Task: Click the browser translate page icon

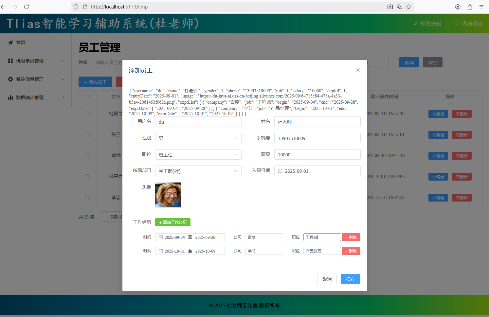Action: 399,7
